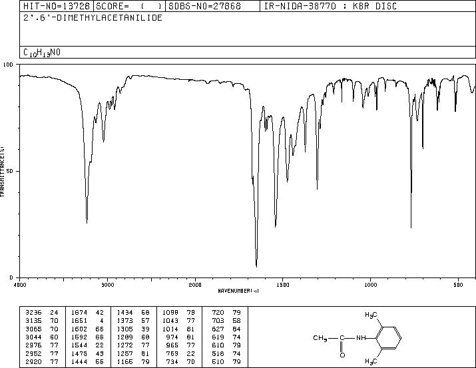The image size is (476, 368).
Task: Click the IR-NIDA-38770 : KBR DISC label
Action: click(x=330, y=6)
